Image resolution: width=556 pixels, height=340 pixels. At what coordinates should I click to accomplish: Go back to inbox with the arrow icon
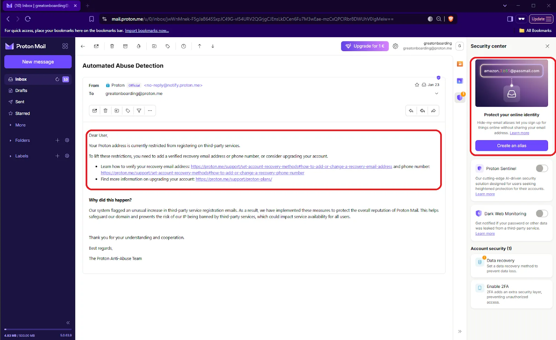coord(83,46)
